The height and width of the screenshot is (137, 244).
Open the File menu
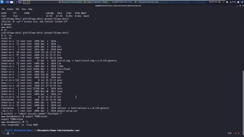[3, 9]
